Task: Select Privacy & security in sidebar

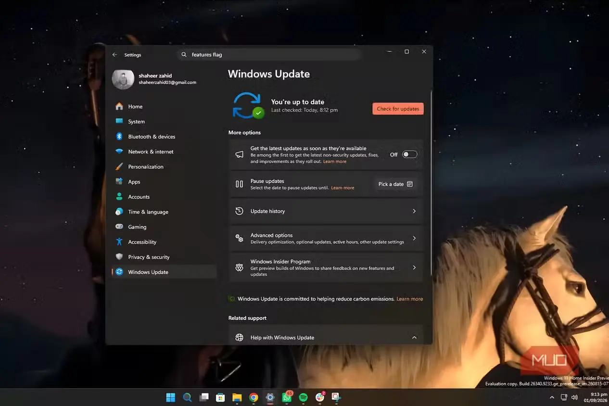Action: click(x=164, y=257)
